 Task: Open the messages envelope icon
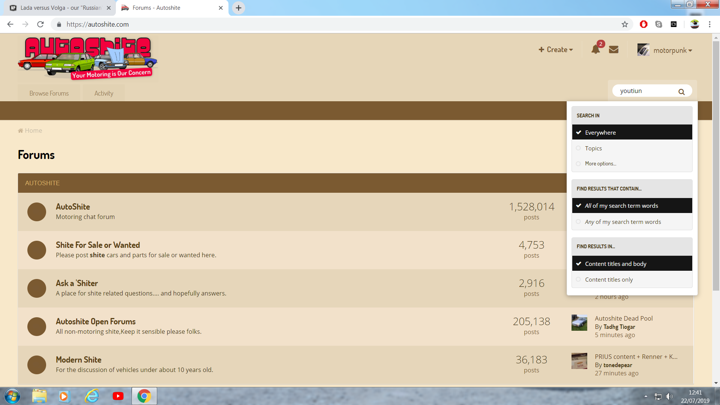[613, 49]
